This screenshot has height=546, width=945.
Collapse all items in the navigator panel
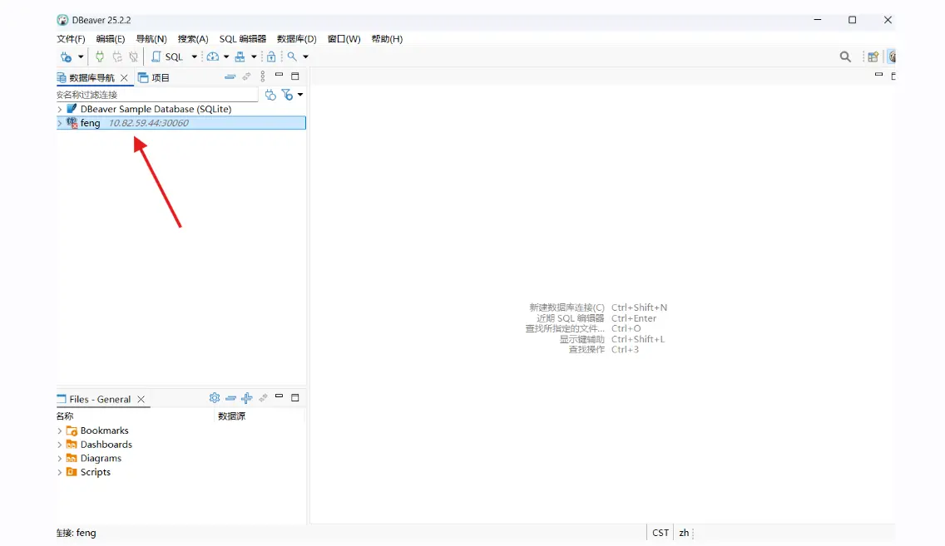coord(230,76)
